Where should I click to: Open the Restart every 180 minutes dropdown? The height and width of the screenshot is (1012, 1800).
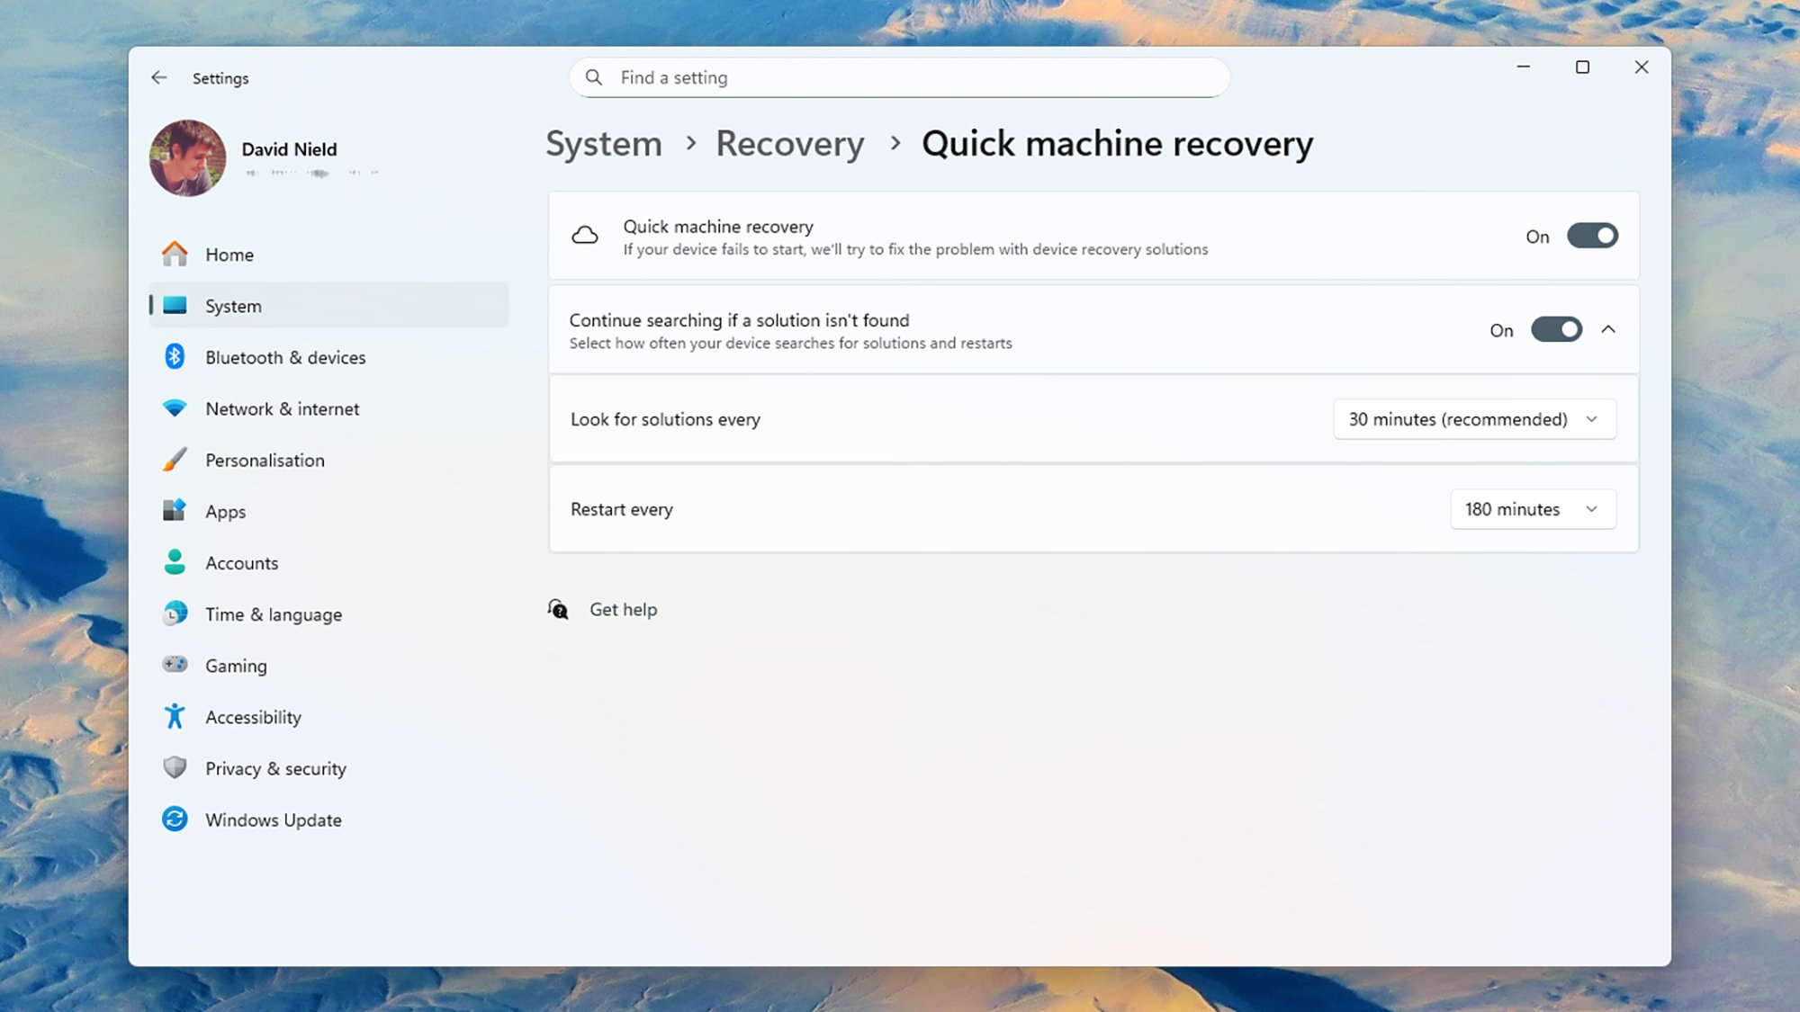(1533, 509)
